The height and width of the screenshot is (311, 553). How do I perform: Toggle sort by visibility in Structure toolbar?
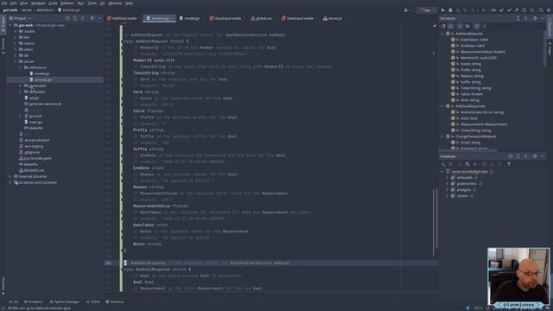point(443,26)
